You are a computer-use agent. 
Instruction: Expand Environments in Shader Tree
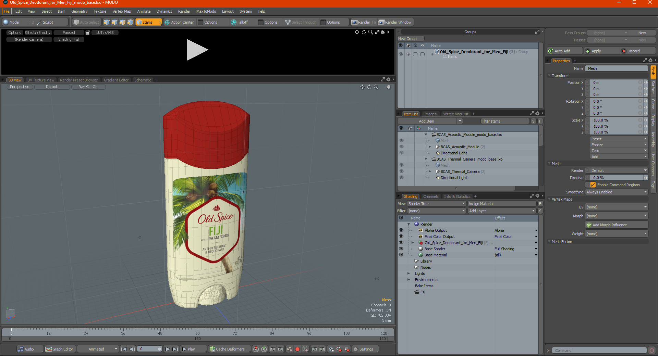coord(409,280)
